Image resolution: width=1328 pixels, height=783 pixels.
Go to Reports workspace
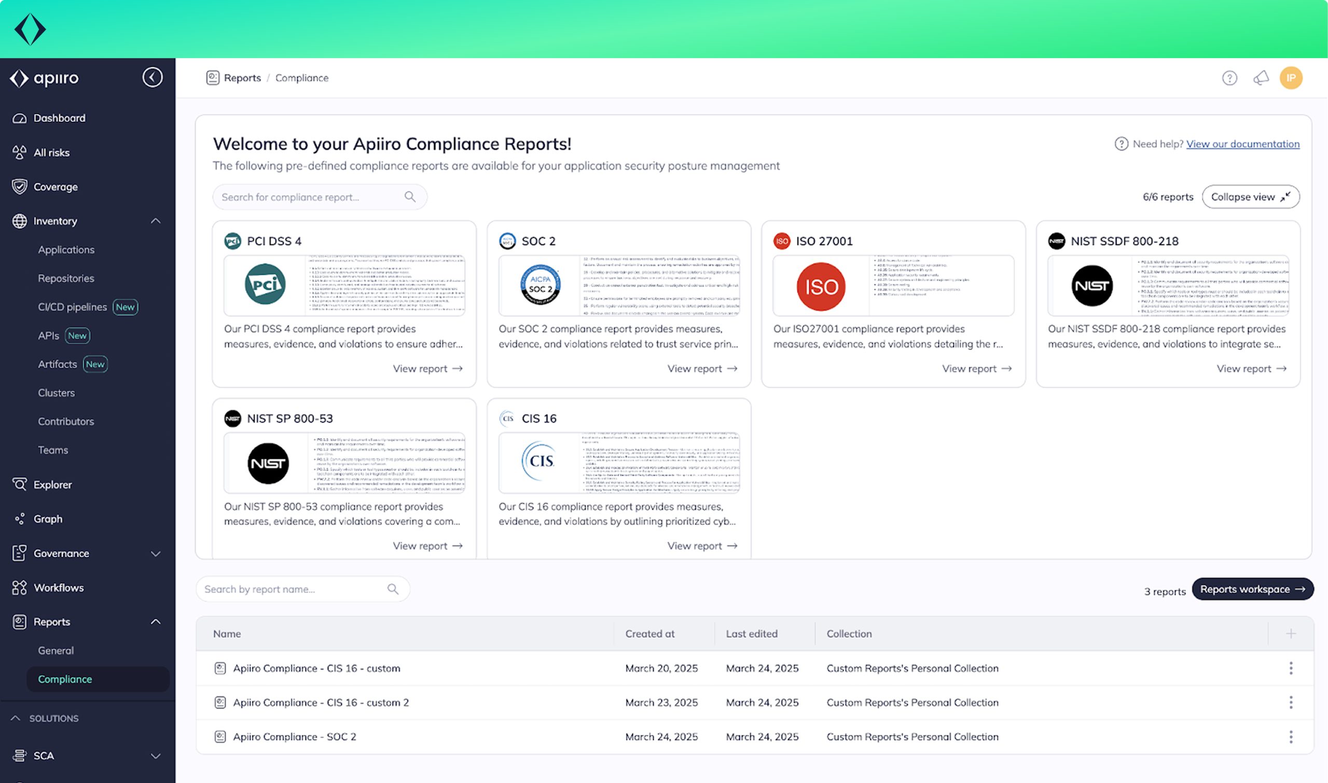(1251, 590)
